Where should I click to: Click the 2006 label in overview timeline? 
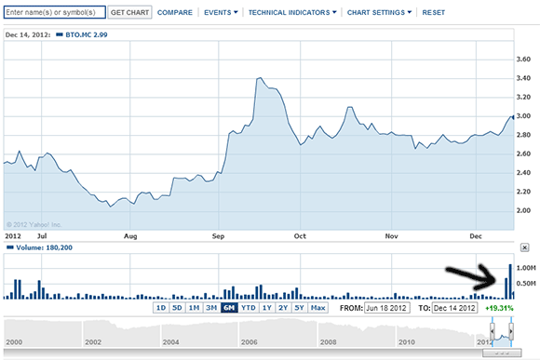(x=249, y=342)
